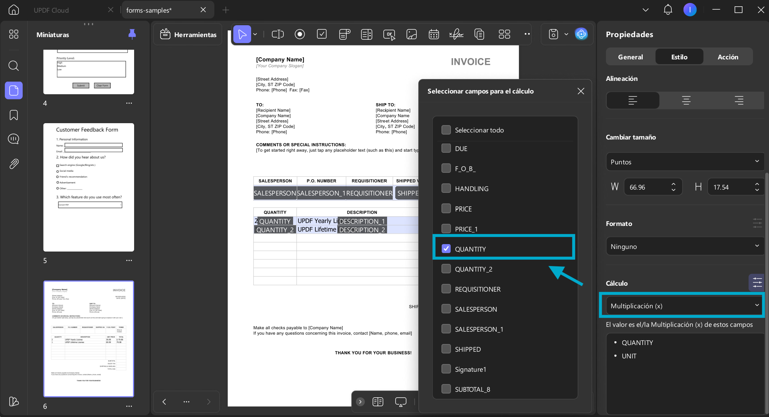Open the Puntos units dropdown
Viewport: 769px width, 417px height.
(x=684, y=162)
